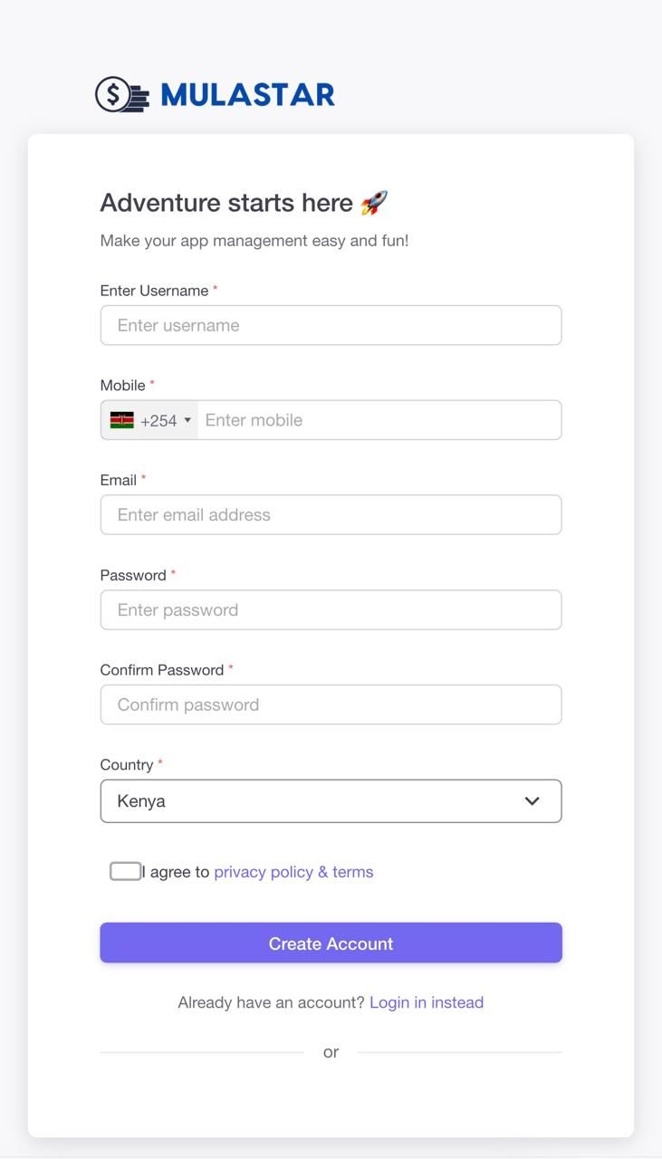Click inside the Enter email address field
This screenshot has height=1159, width=662.
[x=331, y=513]
